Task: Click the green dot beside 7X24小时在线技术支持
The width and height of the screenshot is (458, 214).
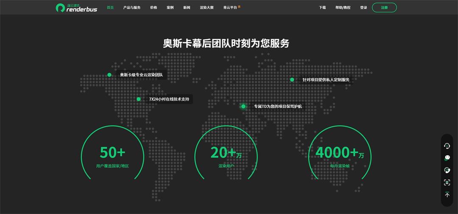Action: pyautogui.click(x=139, y=99)
